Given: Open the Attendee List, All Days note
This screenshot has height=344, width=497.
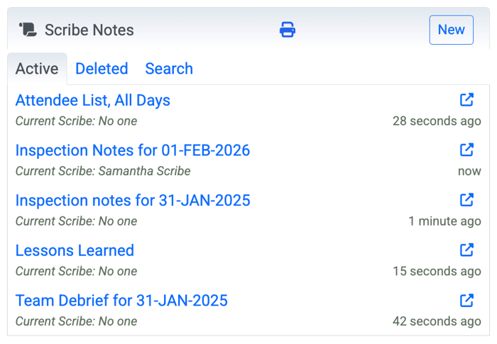Looking at the screenshot, I should click(92, 101).
